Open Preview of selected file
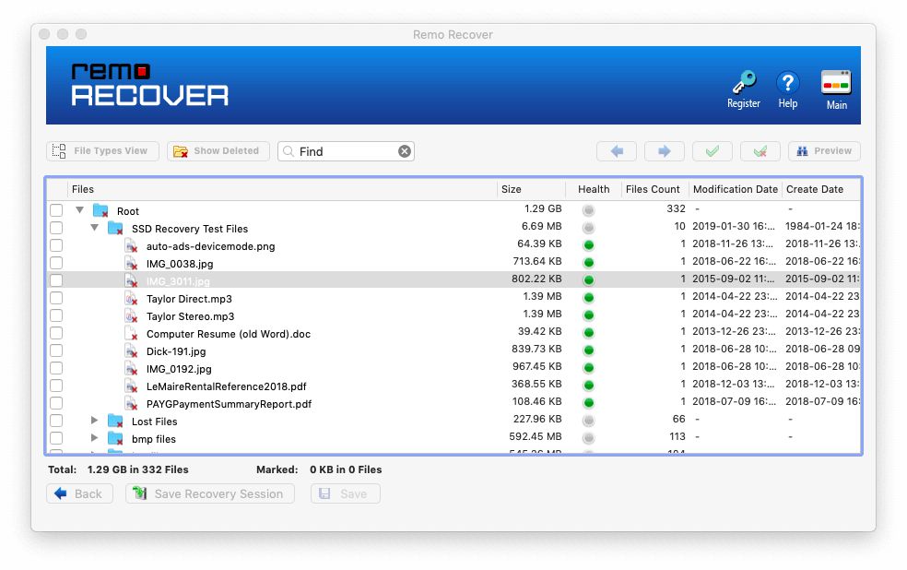Viewport: 907px width, 570px height. click(x=824, y=151)
